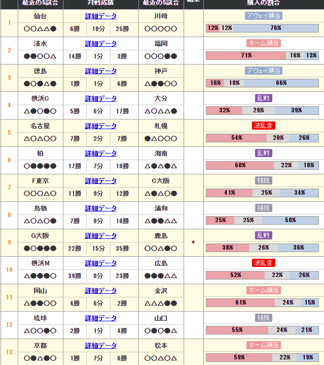
Task: Click the ホーム順当 badge in the 岡山 row
Action: point(264,290)
